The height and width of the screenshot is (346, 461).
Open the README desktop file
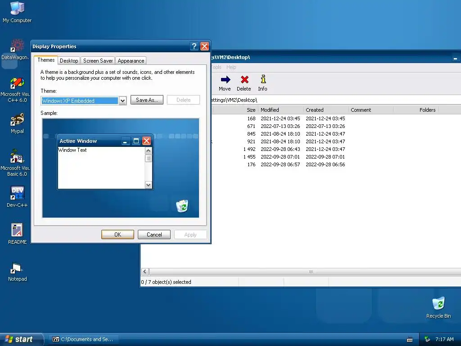tap(17, 234)
